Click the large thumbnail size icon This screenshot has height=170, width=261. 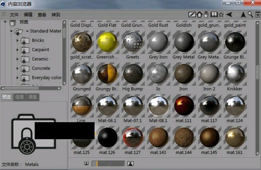131,164
